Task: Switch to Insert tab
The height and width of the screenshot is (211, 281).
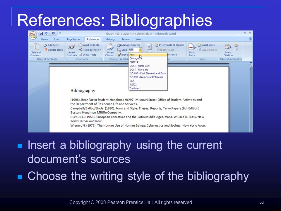Action: coord(57,39)
